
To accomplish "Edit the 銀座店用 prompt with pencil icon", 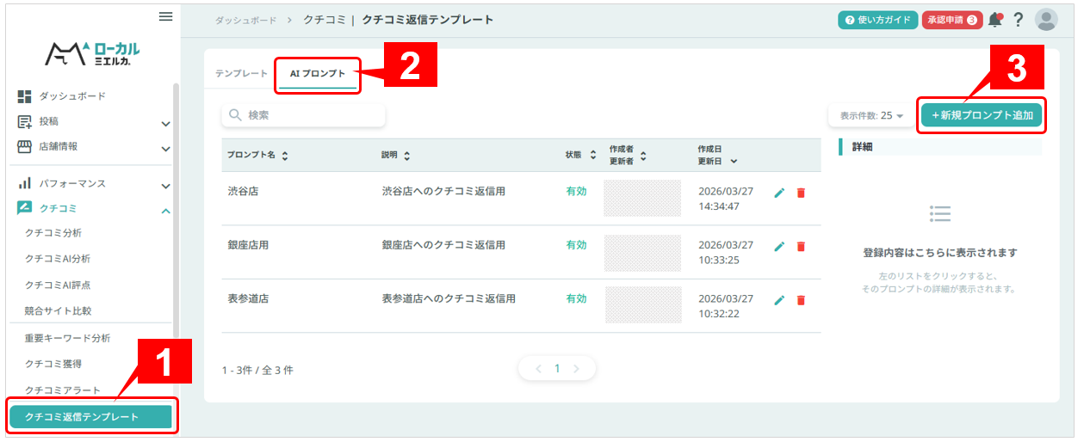I will (x=779, y=247).
